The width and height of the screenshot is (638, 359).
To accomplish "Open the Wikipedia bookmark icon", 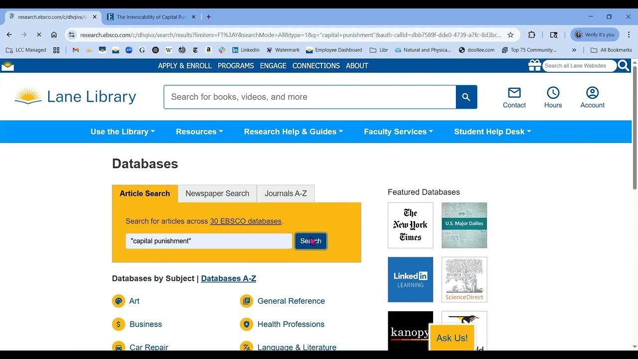I will click(168, 50).
